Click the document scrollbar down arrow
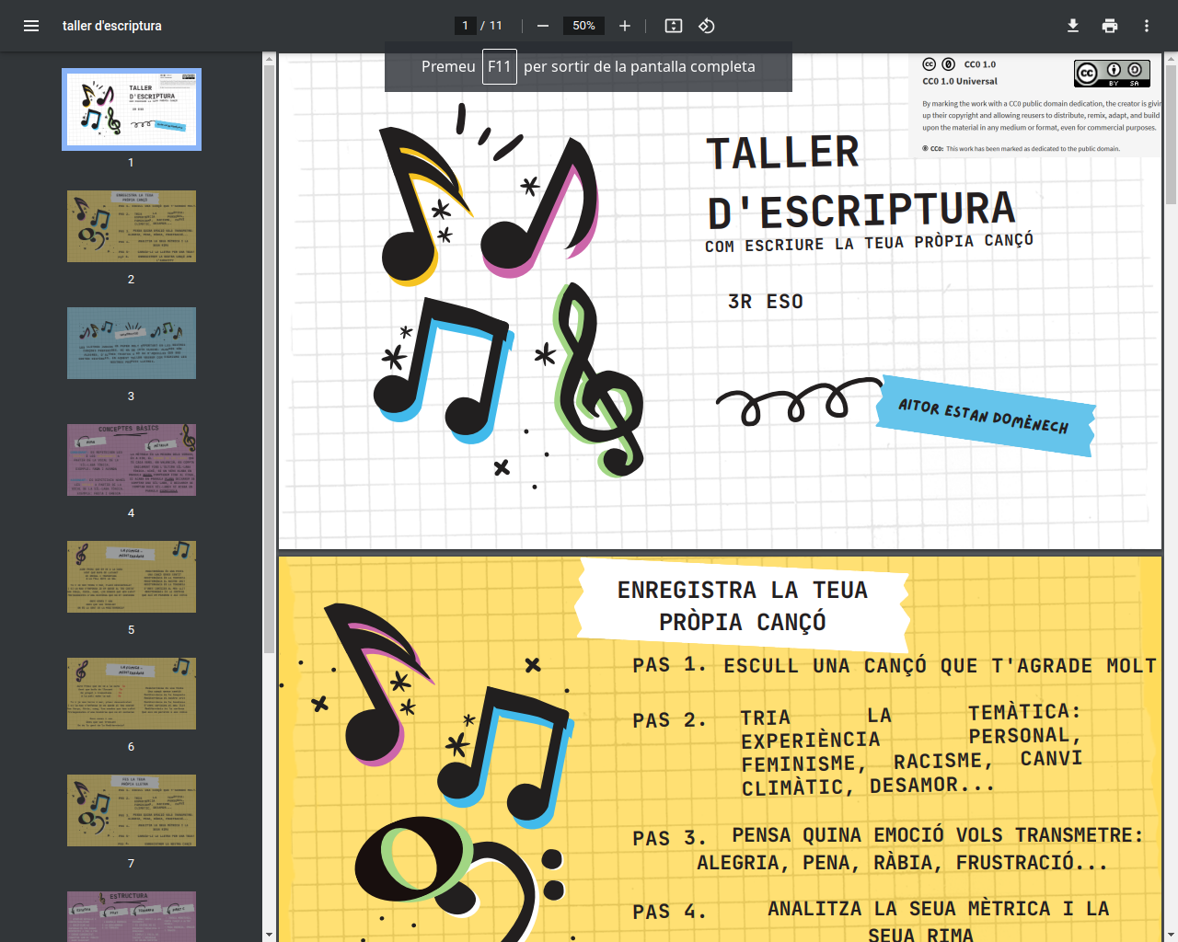 tap(1171, 935)
